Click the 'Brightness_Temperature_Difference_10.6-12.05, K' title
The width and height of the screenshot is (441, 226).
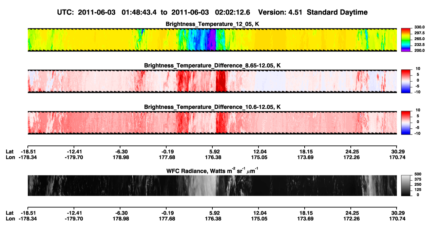212,107
